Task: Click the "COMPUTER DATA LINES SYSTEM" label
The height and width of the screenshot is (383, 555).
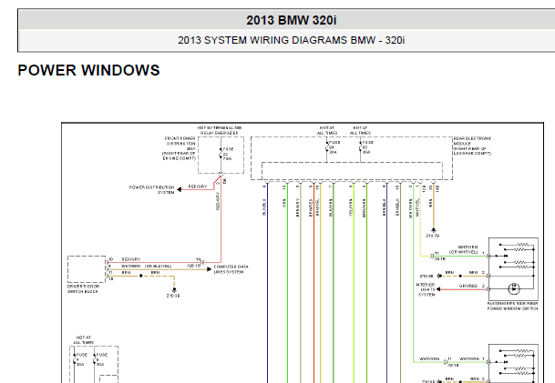Action: point(231,269)
